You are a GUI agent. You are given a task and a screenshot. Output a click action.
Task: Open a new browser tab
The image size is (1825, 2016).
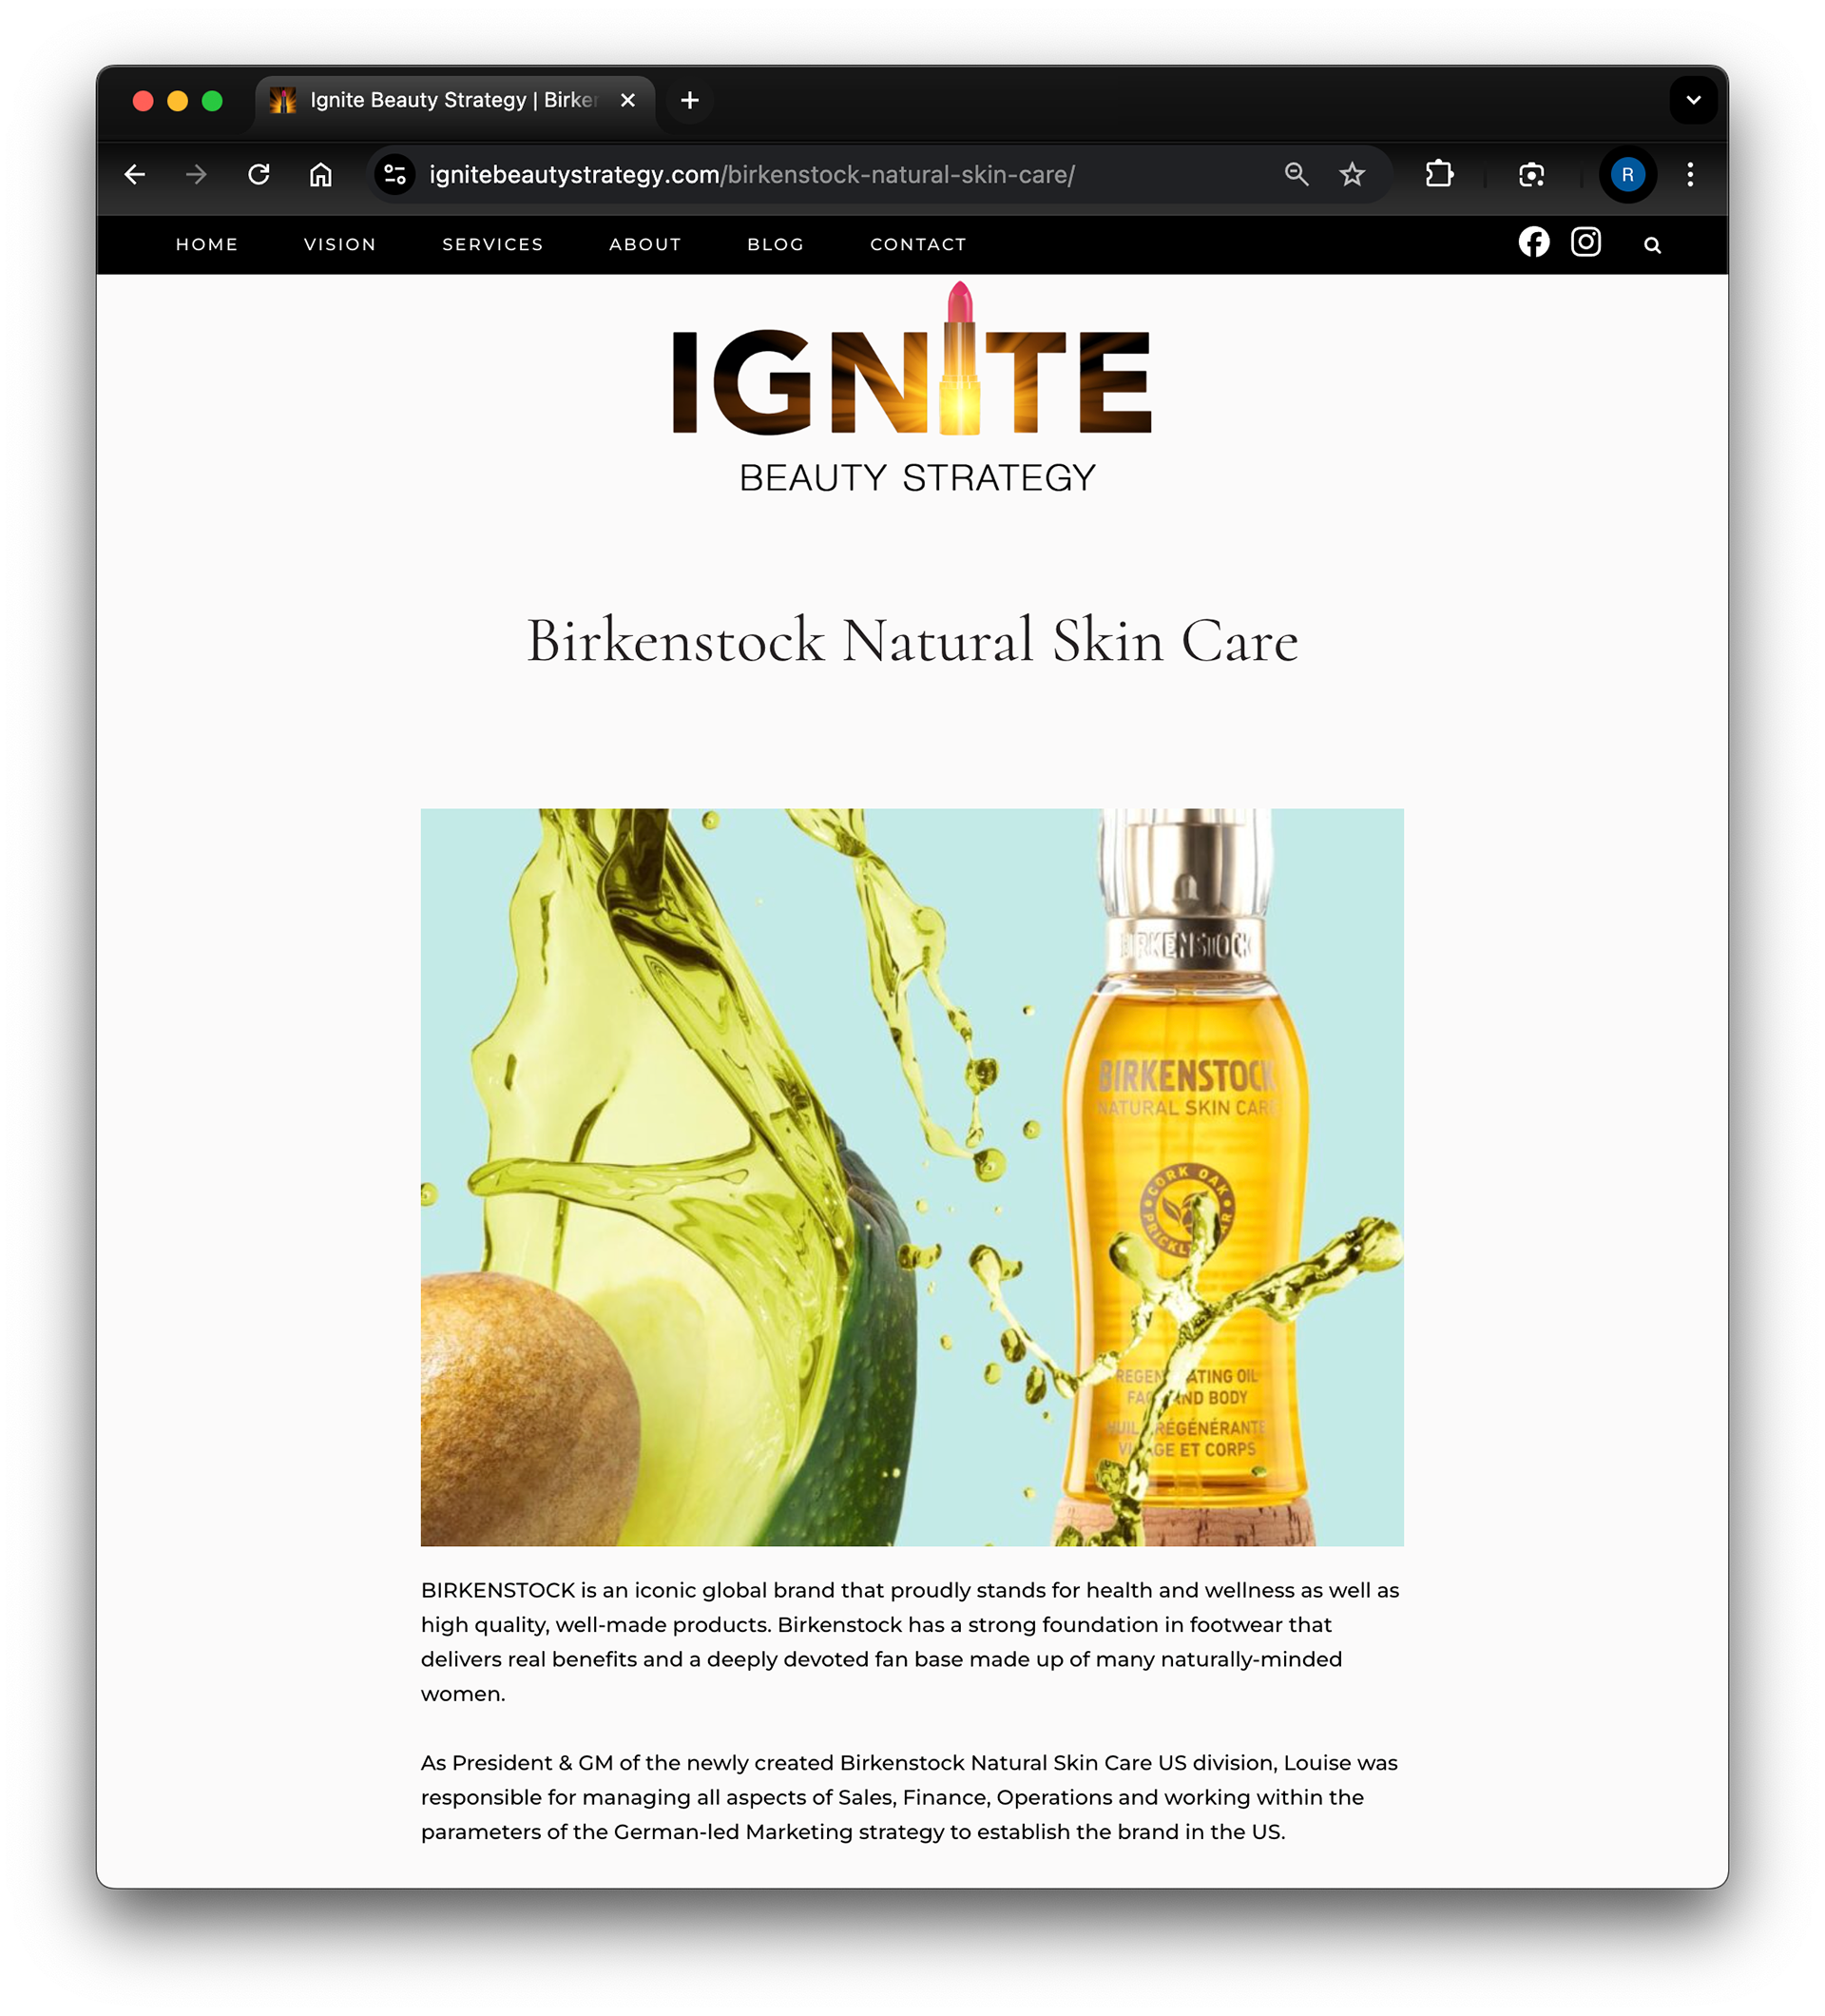pos(690,100)
